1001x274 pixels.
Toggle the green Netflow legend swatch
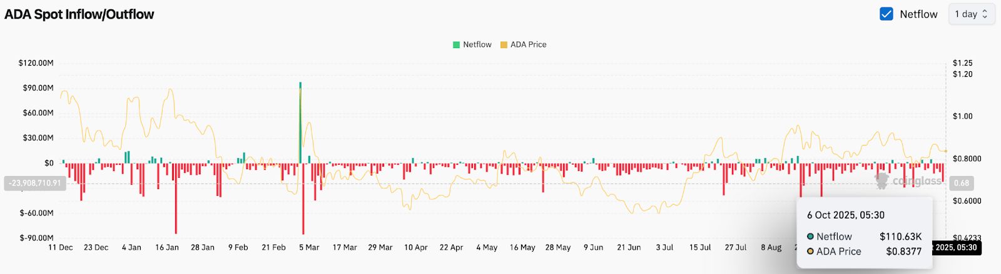tap(457, 45)
